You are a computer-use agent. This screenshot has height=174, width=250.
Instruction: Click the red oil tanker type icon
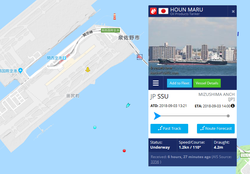153,11
